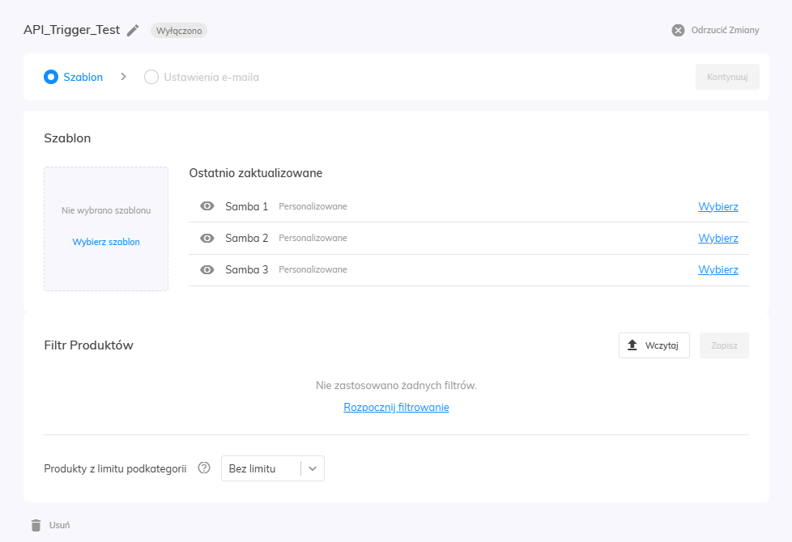Open the Bez limitu dropdown
This screenshot has height=542, width=792.
tap(273, 468)
